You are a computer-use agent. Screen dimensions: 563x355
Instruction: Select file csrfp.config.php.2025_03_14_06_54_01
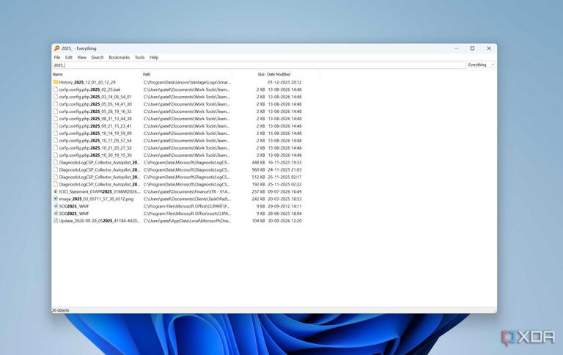(x=95, y=97)
